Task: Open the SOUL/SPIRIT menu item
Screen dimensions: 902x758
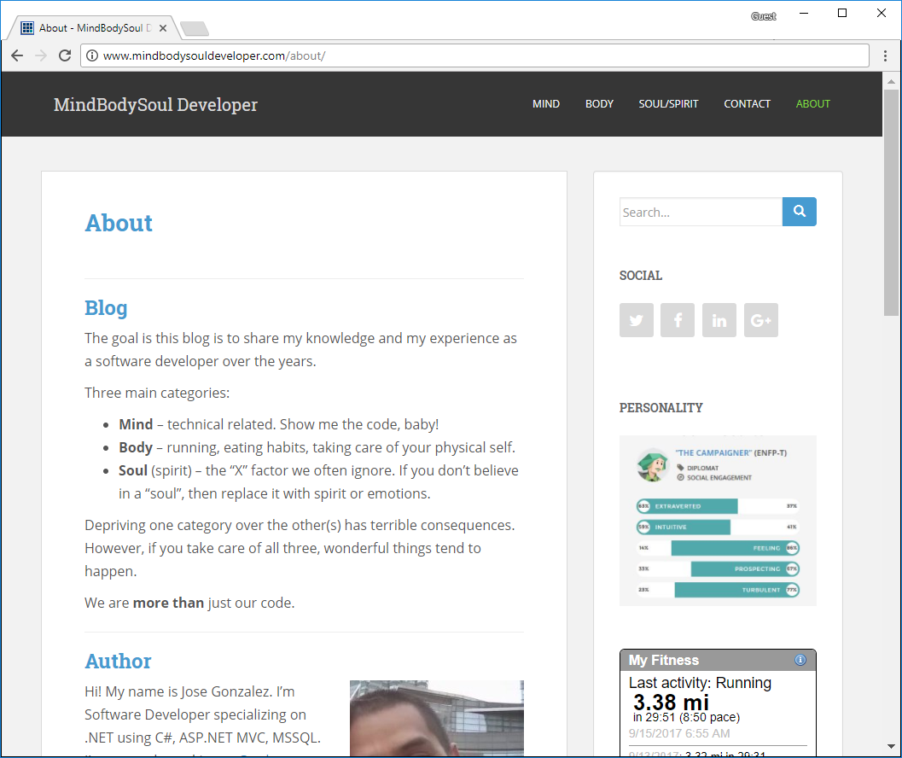Action: pyautogui.click(x=668, y=103)
